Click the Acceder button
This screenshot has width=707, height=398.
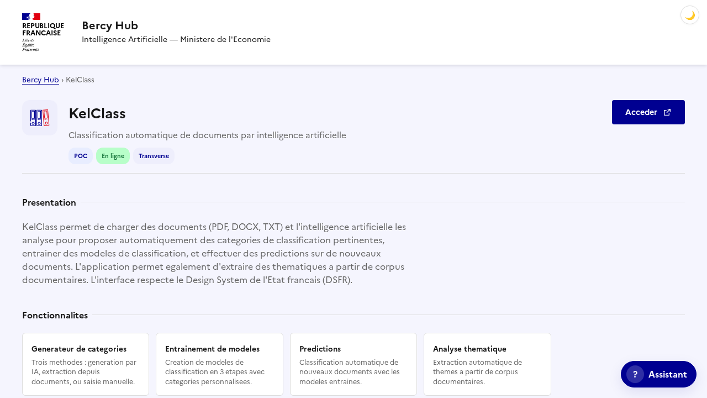tap(648, 112)
